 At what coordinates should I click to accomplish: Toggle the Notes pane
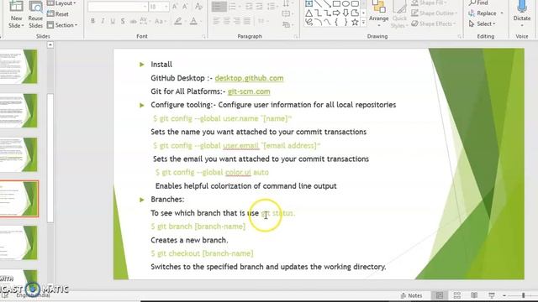pyautogui.click(x=411, y=295)
